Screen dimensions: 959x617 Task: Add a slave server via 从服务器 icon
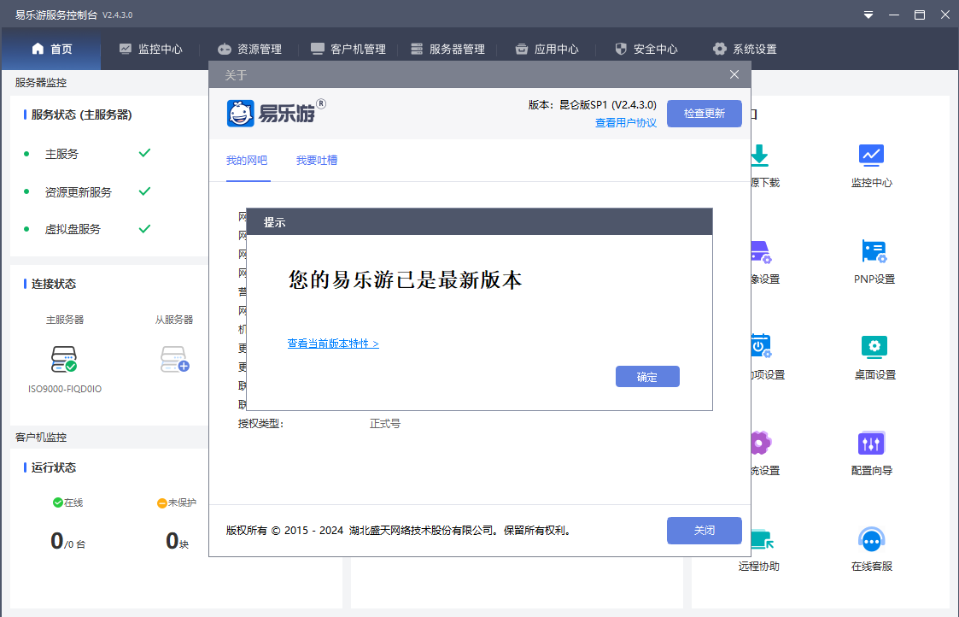pos(174,359)
